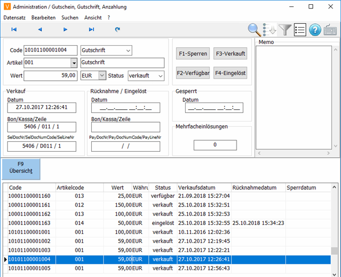Open the Datensatz menu
The width and height of the screenshot is (341, 277).
(x=14, y=18)
